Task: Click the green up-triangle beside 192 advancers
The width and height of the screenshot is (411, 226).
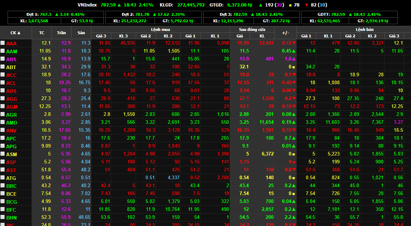Action: pos(260,5)
